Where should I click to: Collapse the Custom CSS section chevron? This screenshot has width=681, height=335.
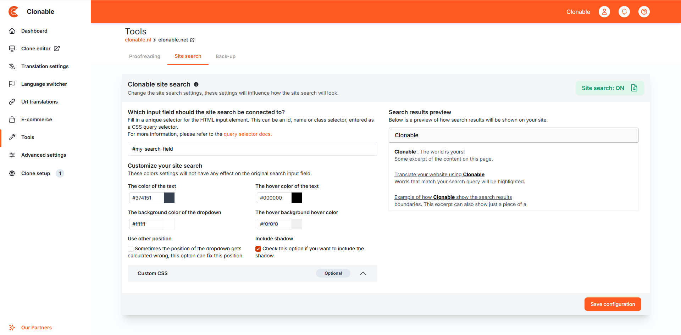(363, 273)
